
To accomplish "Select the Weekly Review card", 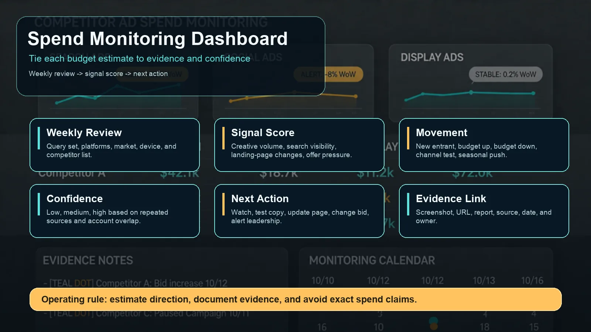I will pyautogui.click(x=115, y=145).
